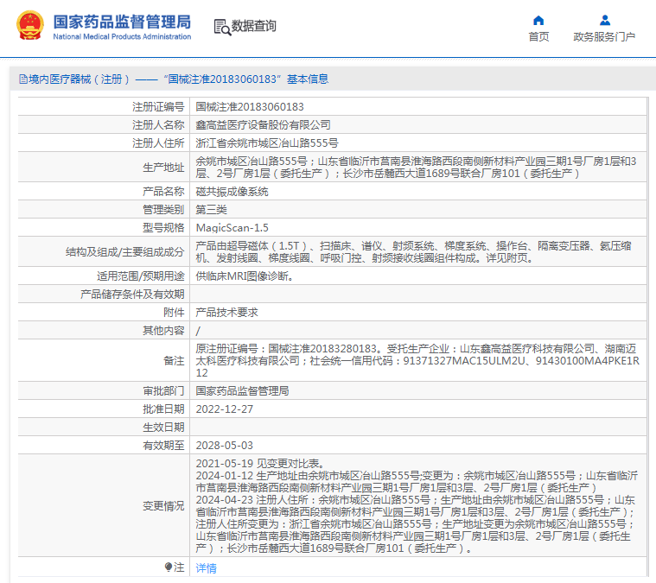656x583 pixels.
Task: Click the data query magnifier icon
Action: tap(222, 27)
